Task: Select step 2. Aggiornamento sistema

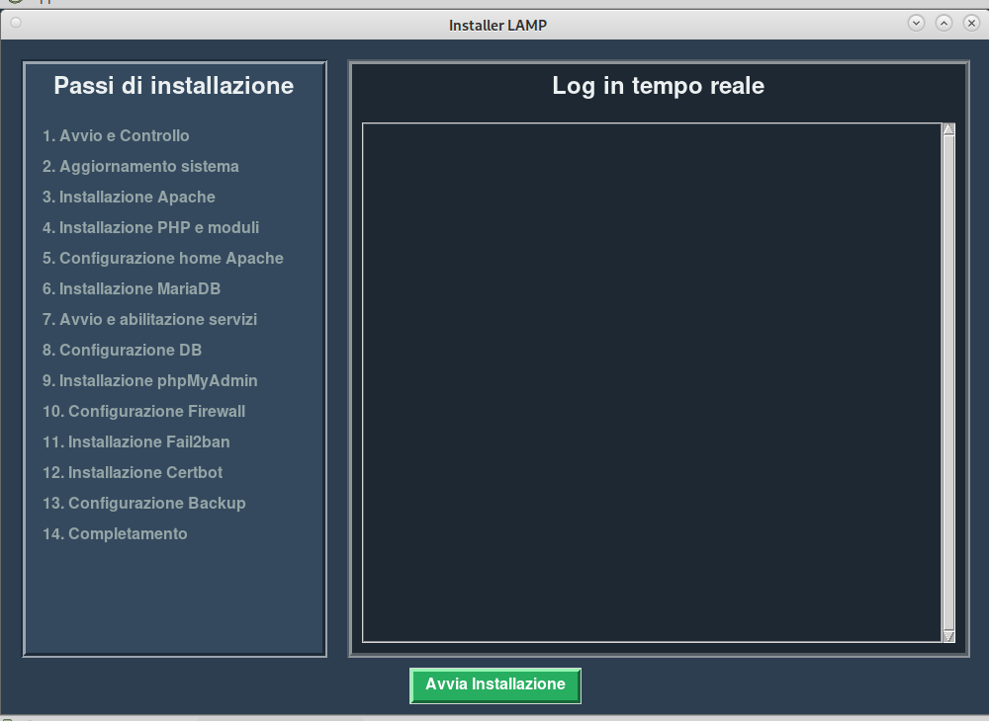Action: 140,167
